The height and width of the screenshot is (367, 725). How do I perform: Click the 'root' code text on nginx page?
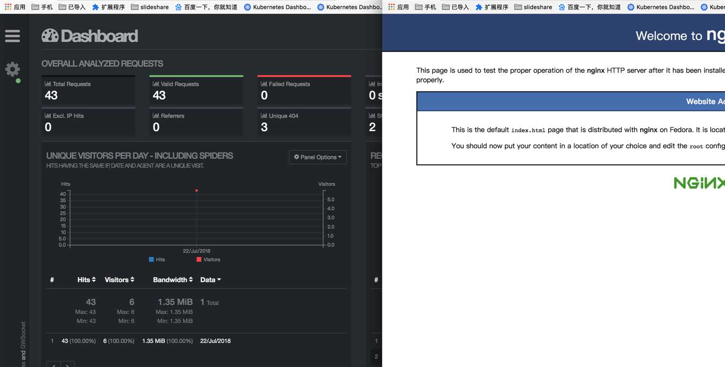pos(696,146)
